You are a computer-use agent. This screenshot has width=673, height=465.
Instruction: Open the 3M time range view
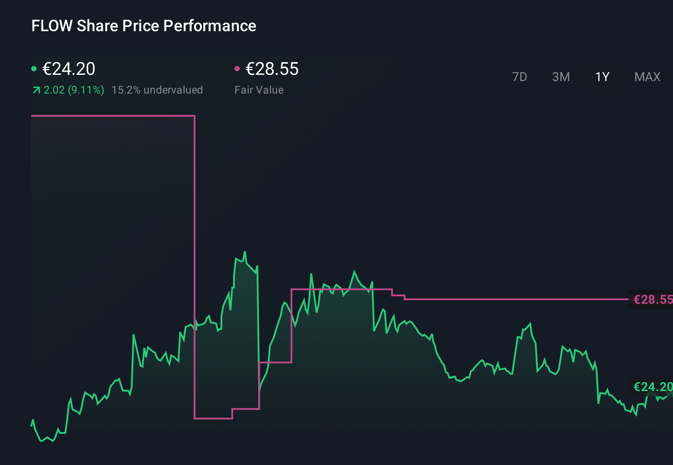coord(561,77)
